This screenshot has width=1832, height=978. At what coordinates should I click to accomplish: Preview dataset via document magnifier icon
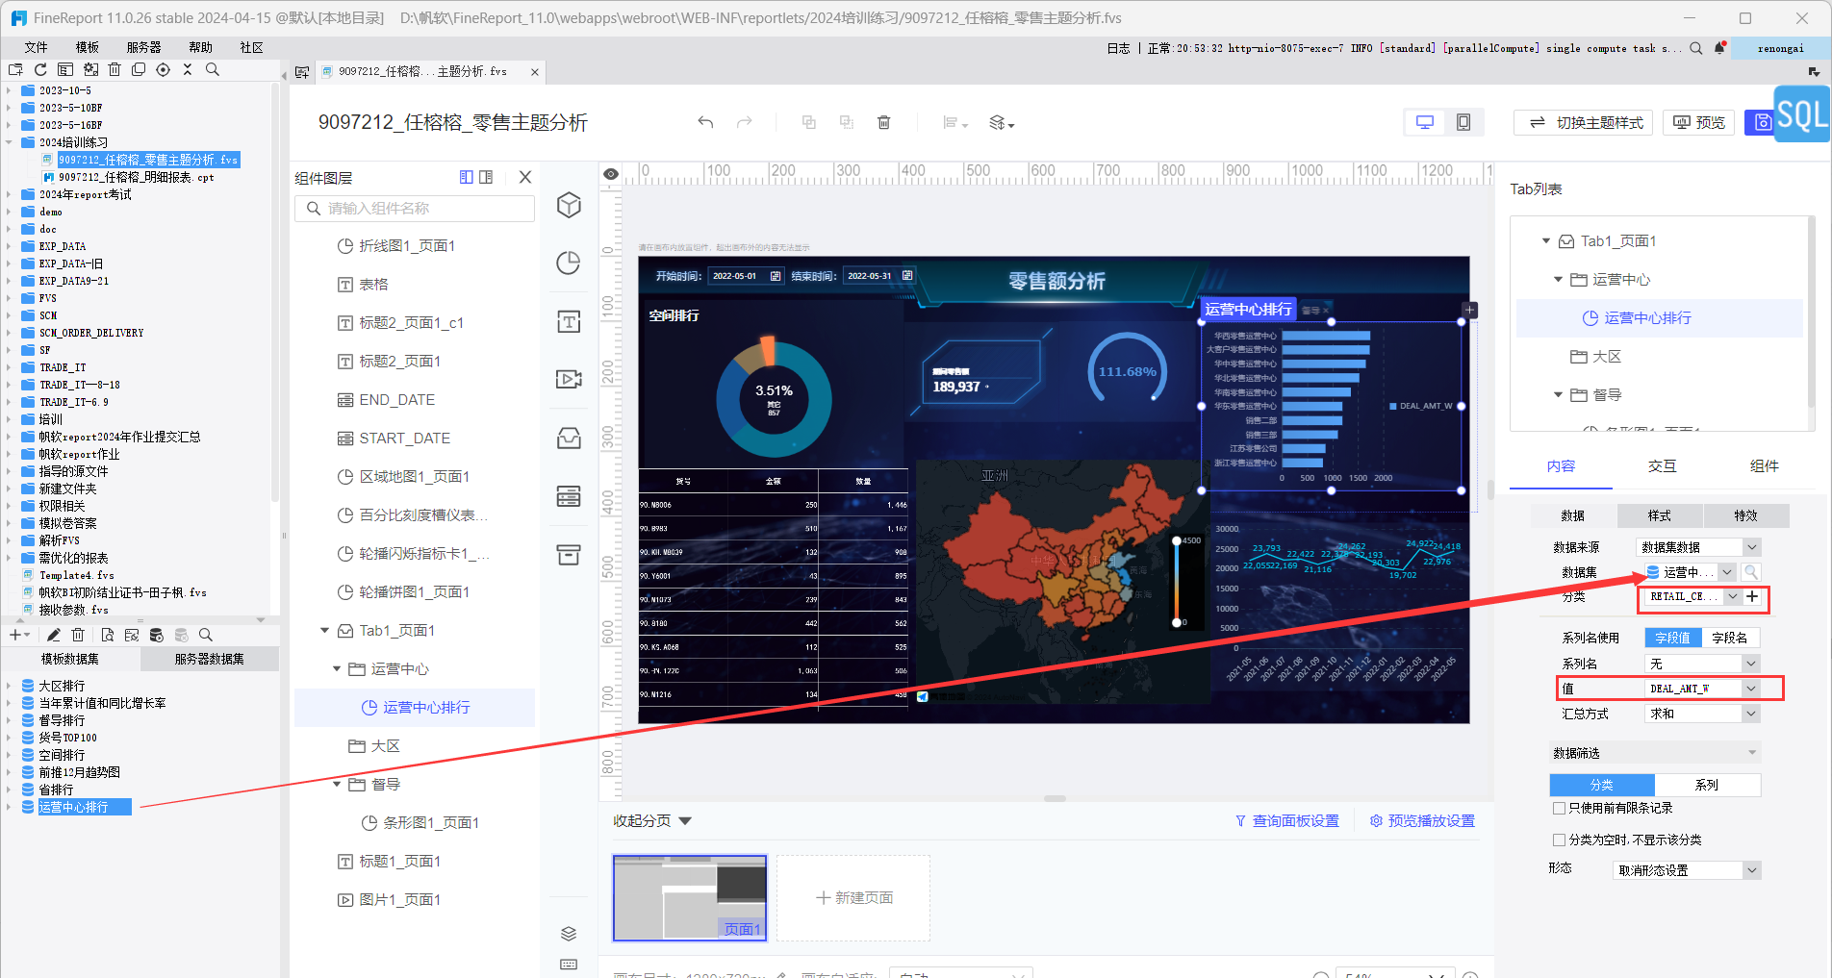[107, 635]
